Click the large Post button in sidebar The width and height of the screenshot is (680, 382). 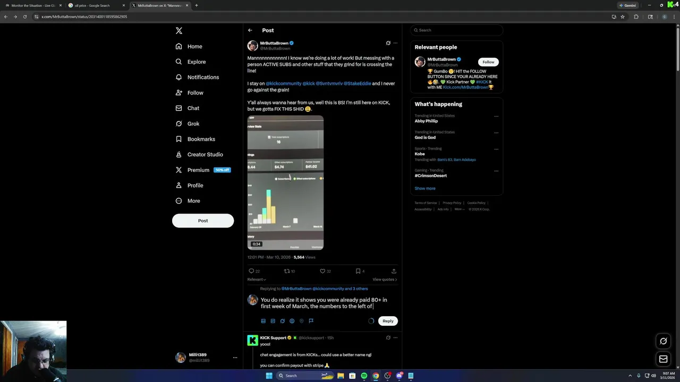click(x=203, y=221)
